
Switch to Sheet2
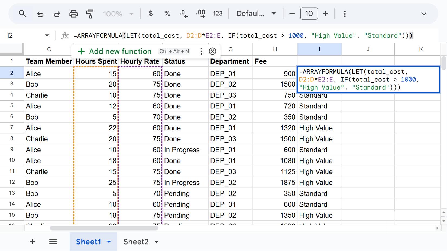click(x=136, y=242)
